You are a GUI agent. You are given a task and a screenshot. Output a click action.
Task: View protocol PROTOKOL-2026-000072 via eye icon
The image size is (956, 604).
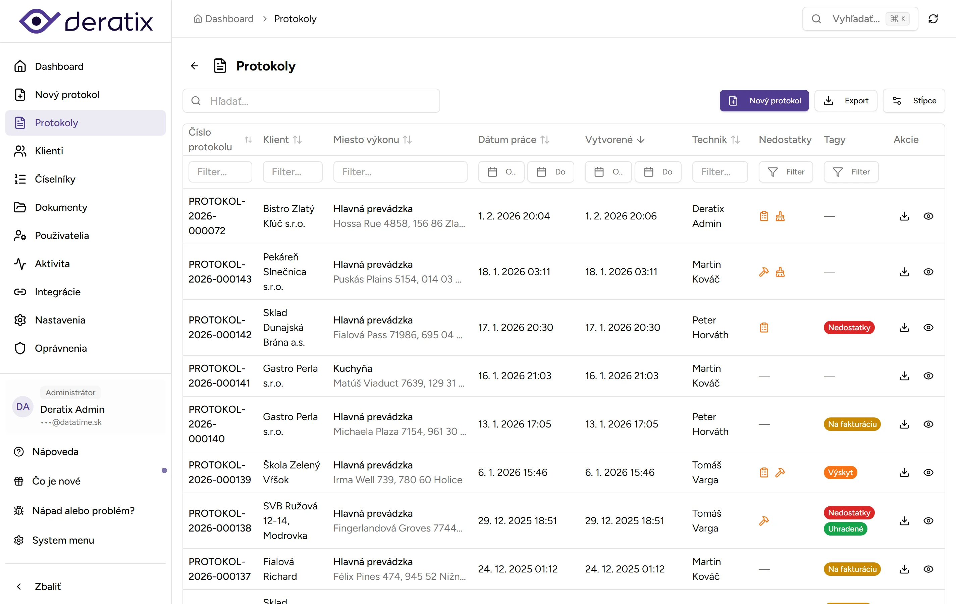click(928, 216)
